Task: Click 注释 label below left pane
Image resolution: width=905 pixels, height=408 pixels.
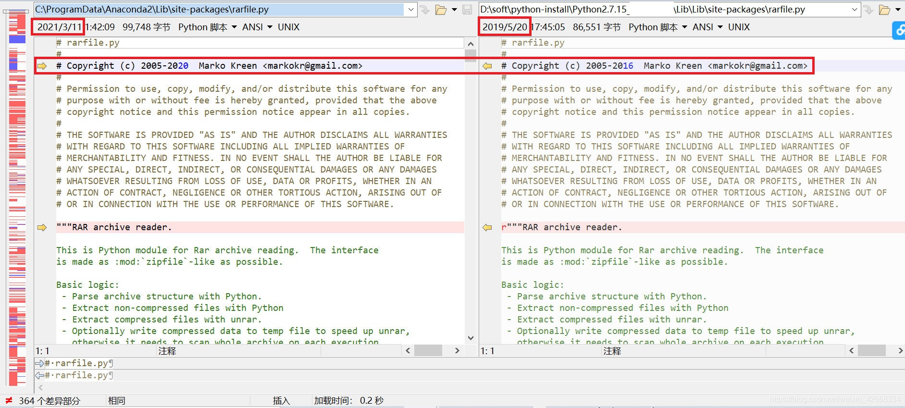Action: coord(167,351)
